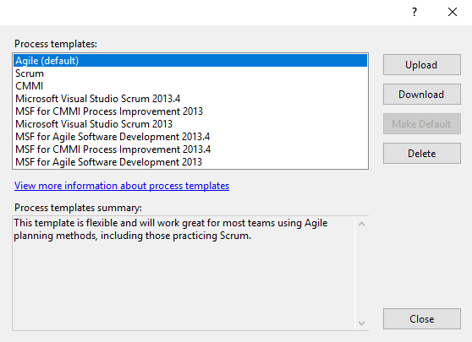Click the Close button

pos(422,318)
